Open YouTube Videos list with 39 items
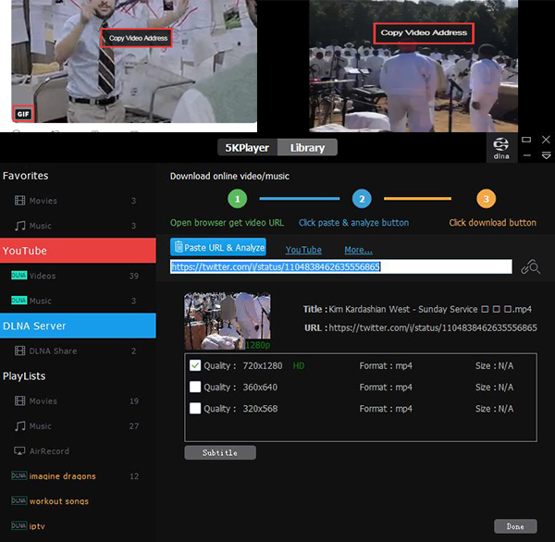The height and width of the screenshot is (542, 555). click(x=78, y=276)
